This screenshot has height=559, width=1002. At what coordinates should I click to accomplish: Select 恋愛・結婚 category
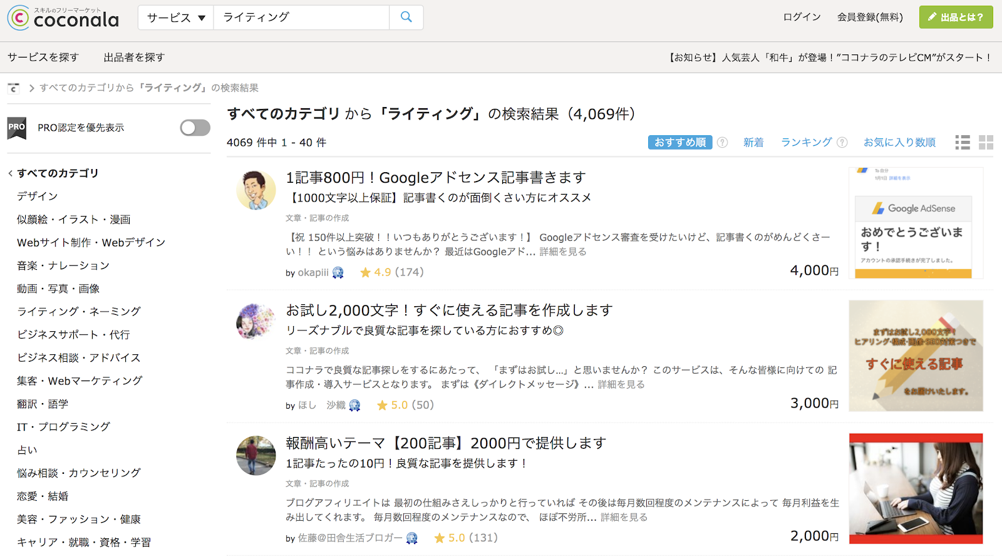click(43, 496)
